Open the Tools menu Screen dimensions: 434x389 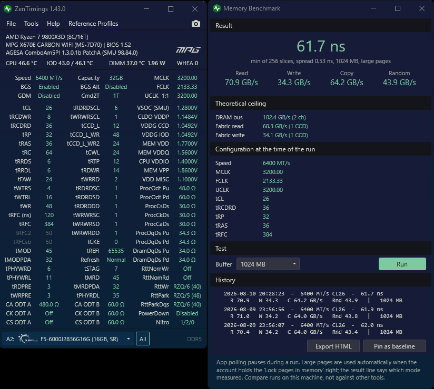tap(31, 24)
